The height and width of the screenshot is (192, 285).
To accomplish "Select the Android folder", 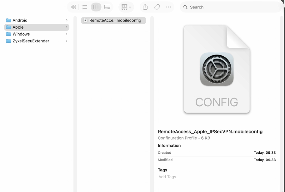I will [20, 20].
